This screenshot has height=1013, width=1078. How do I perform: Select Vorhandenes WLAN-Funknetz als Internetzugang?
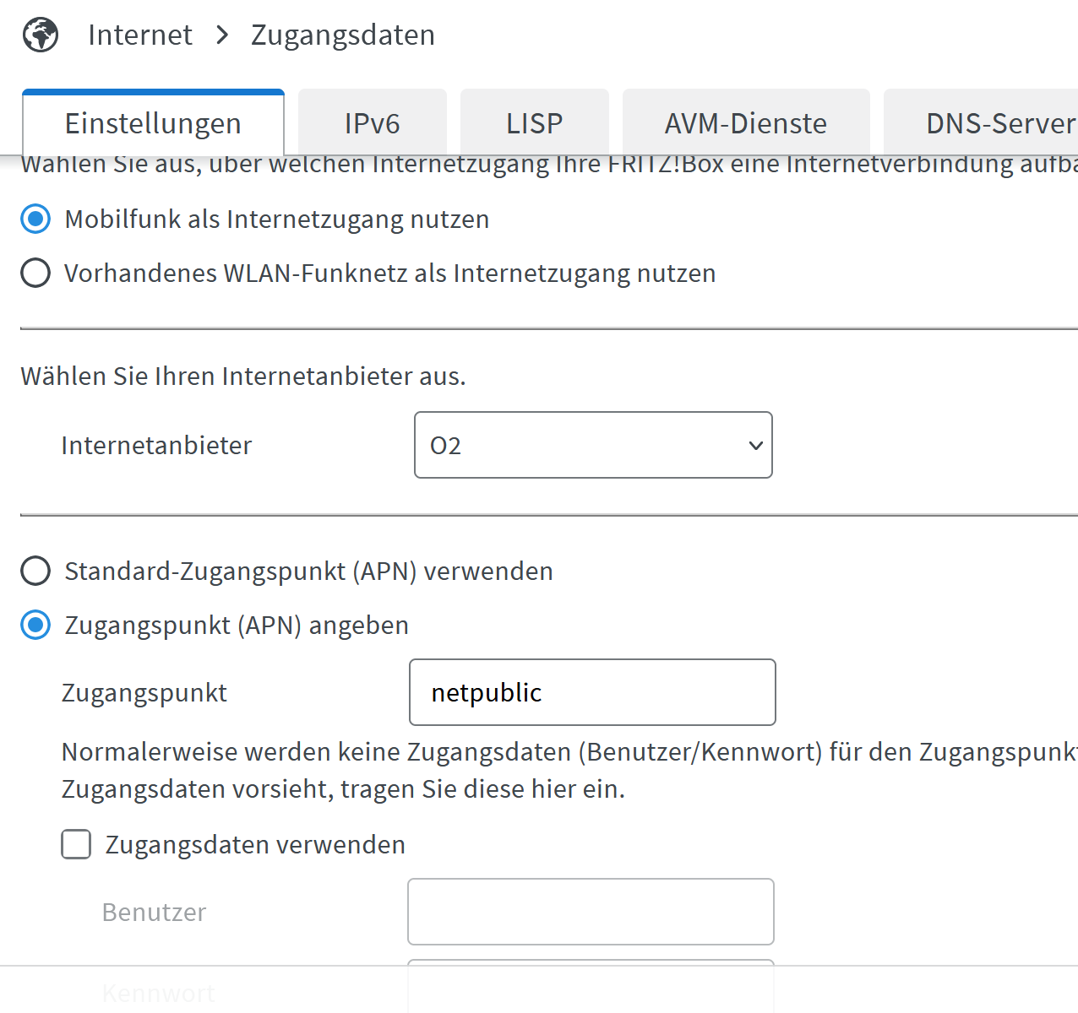35,274
